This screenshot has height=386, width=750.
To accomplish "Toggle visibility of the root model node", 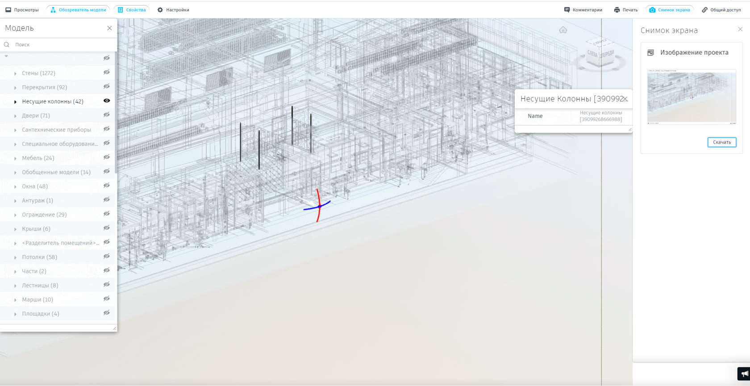I will pos(107,58).
